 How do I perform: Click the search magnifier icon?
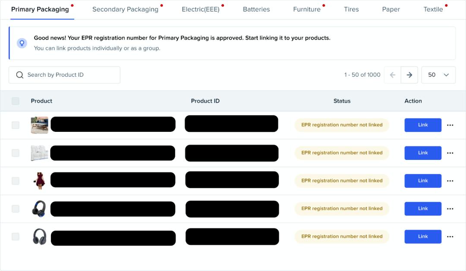coord(20,75)
